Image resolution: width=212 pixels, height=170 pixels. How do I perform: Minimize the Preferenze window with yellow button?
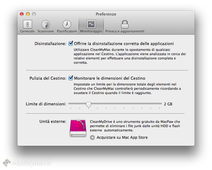coord(28,14)
